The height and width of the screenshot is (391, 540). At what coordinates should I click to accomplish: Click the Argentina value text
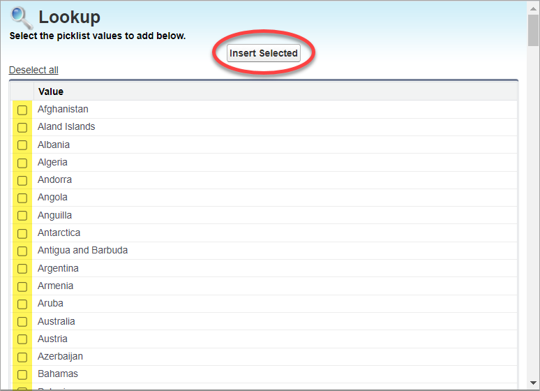click(x=58, y=269)
